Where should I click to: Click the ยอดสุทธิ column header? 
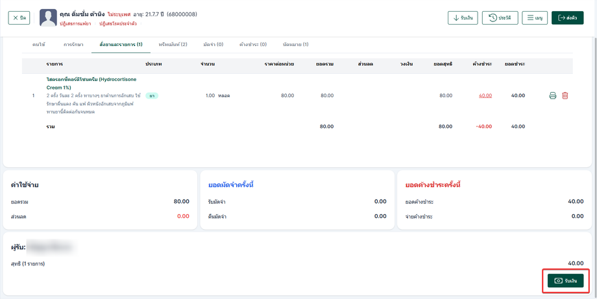pyautogui.click(x=443, y=64)
